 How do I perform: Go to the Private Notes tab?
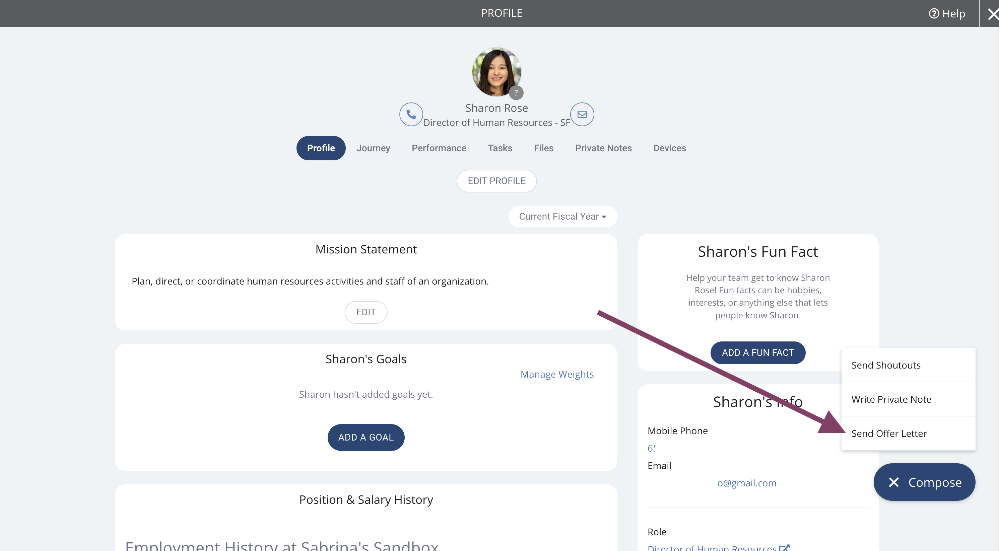click(603, 148)
